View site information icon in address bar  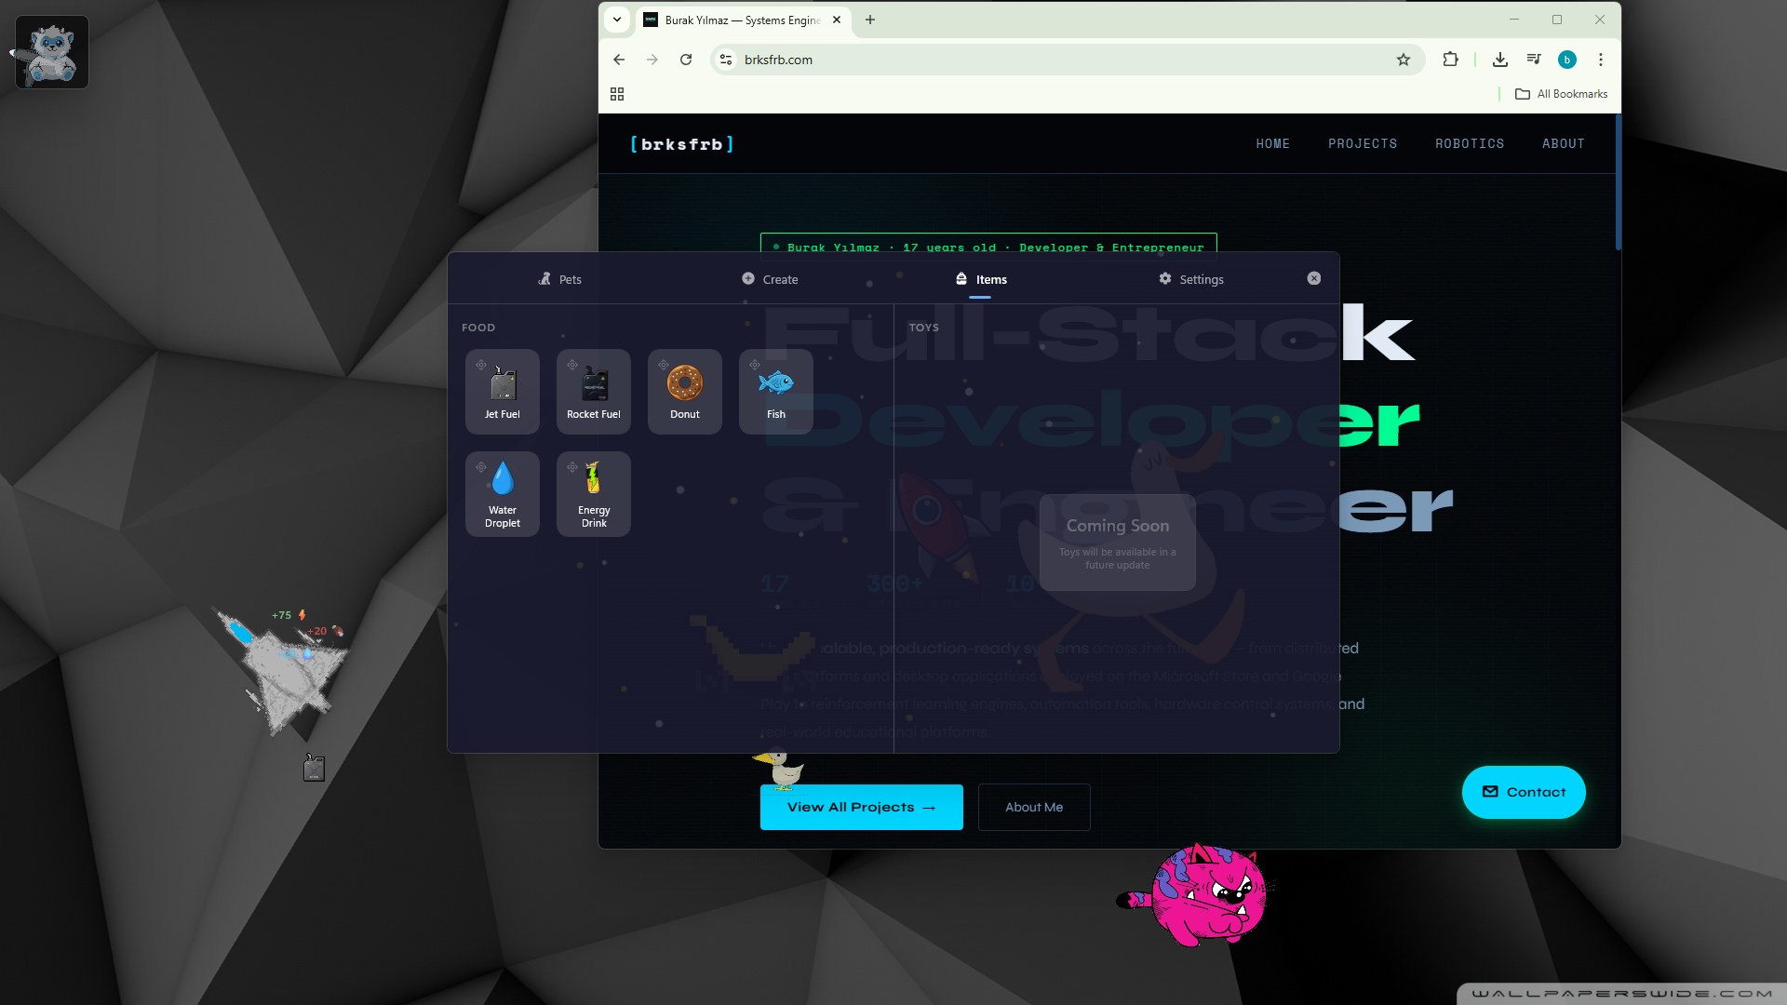[x=726, y=60]
